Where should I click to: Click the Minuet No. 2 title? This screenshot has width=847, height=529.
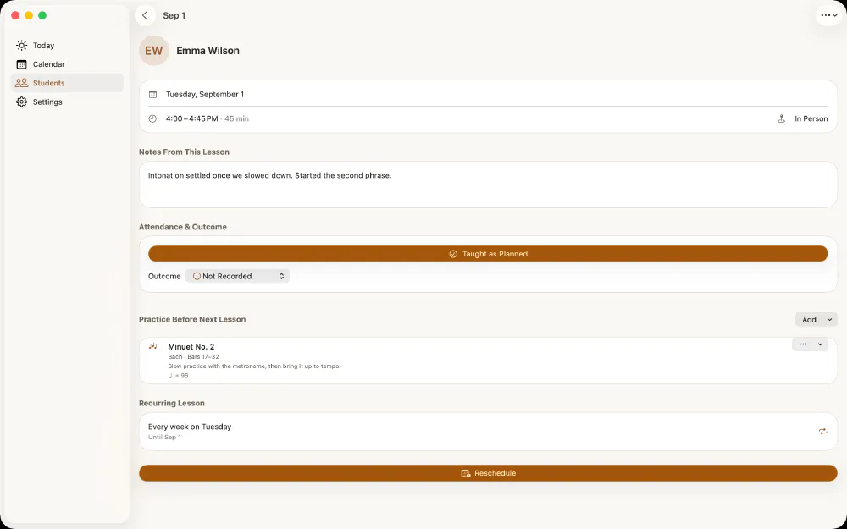[x=191, y=346]
